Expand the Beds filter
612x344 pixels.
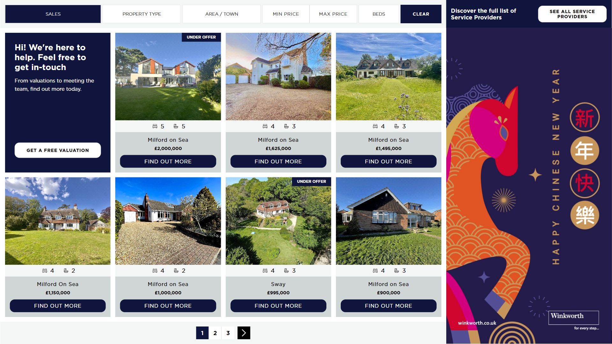[379, 14]
